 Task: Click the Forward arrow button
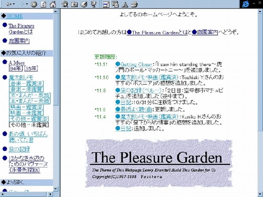pyautogui.click(x=22, y=4)
